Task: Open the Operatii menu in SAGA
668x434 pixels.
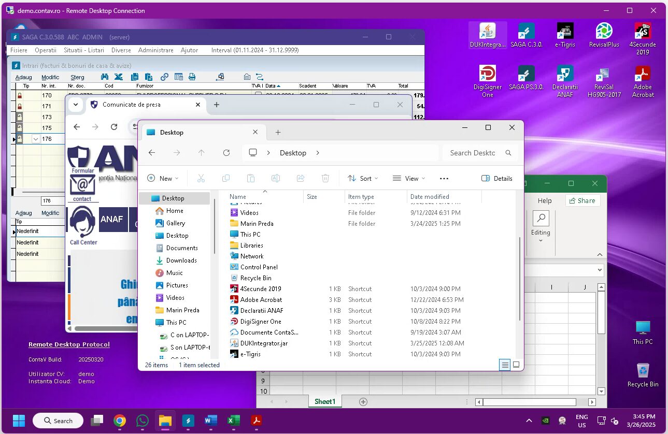Action: pos(46,50)
